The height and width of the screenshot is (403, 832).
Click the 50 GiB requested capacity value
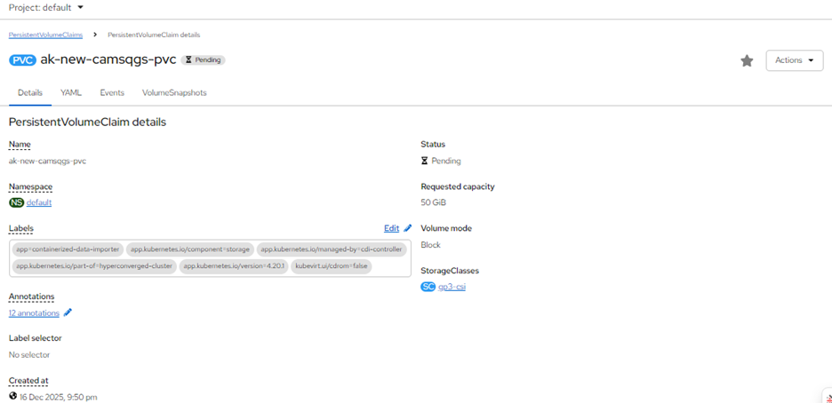coord(433,202)
